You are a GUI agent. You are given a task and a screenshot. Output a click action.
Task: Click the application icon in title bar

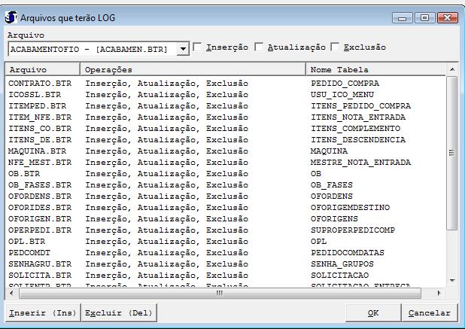[11, 17]
